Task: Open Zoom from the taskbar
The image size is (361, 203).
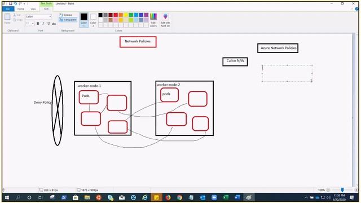Action: [x=214, y=197]
